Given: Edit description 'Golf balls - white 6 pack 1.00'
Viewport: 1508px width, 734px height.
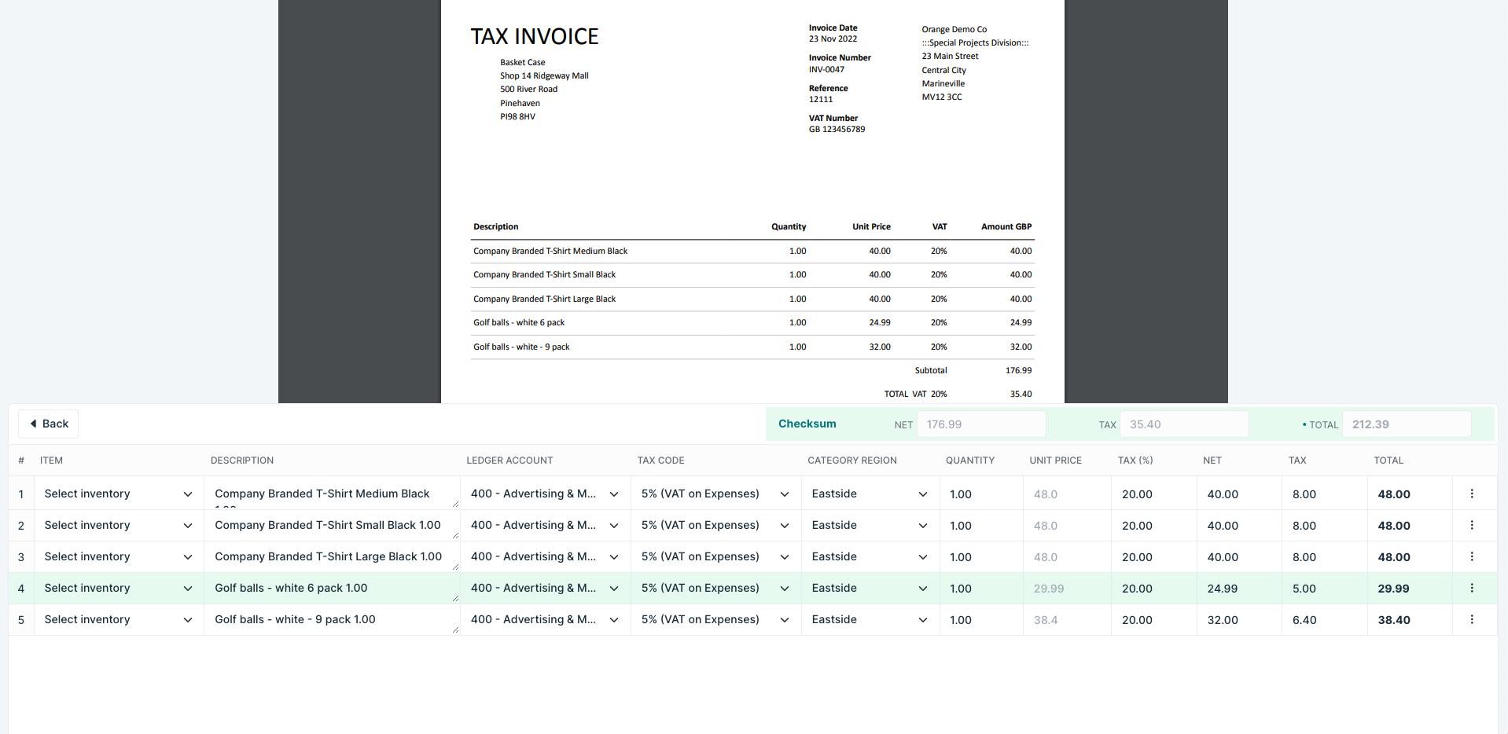Looking at the screenshot, I should pos(332,588).
